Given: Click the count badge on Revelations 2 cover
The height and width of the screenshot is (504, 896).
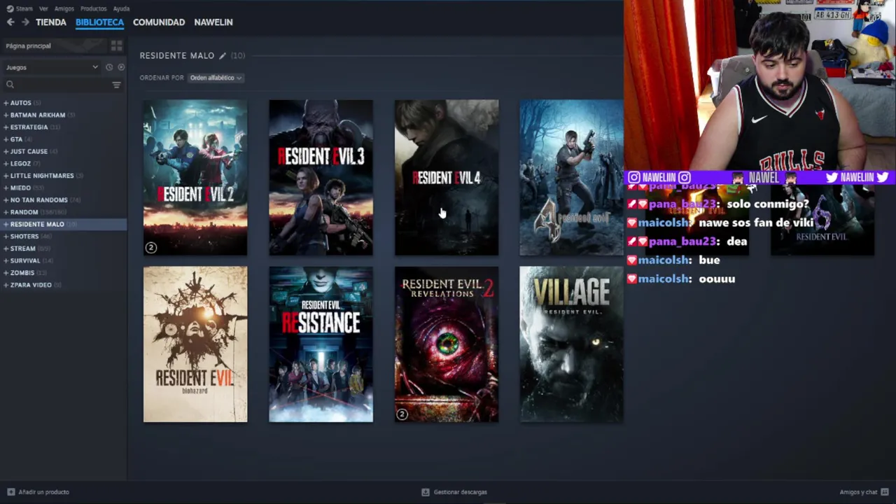Looking at the screenshot, I should (x=402, y=414).
